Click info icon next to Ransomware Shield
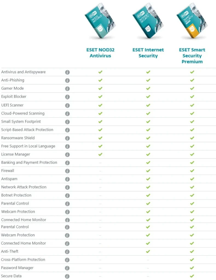This screenshot has width=216, height=280. (67, 138)
